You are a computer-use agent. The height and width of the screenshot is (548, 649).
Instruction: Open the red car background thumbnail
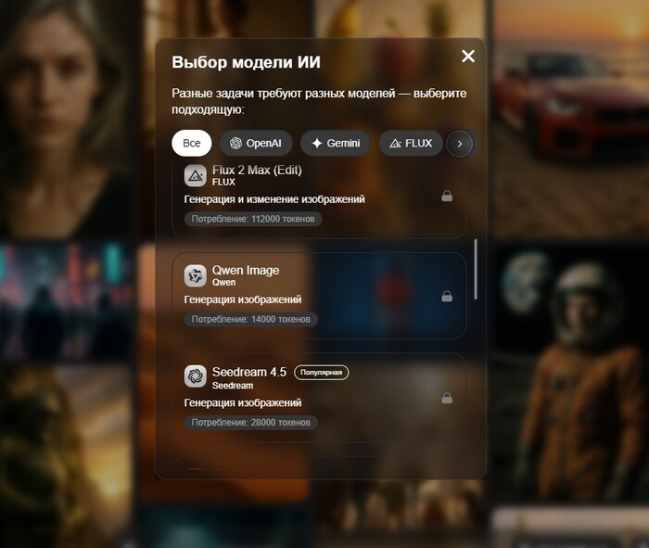pos(569,93)
